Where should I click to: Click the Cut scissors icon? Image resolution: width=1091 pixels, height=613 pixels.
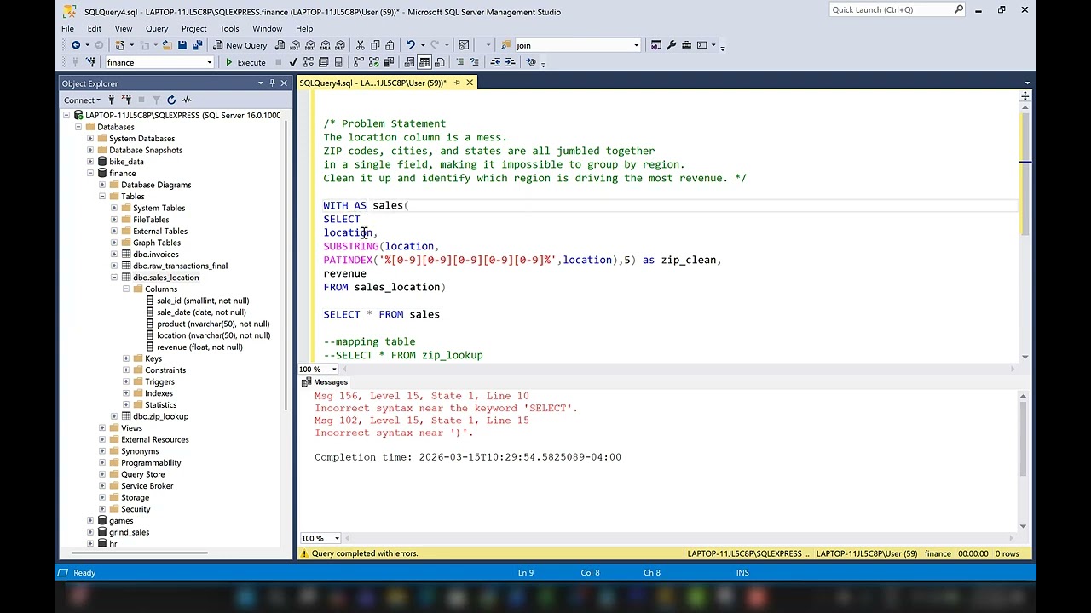click(361, 45)
